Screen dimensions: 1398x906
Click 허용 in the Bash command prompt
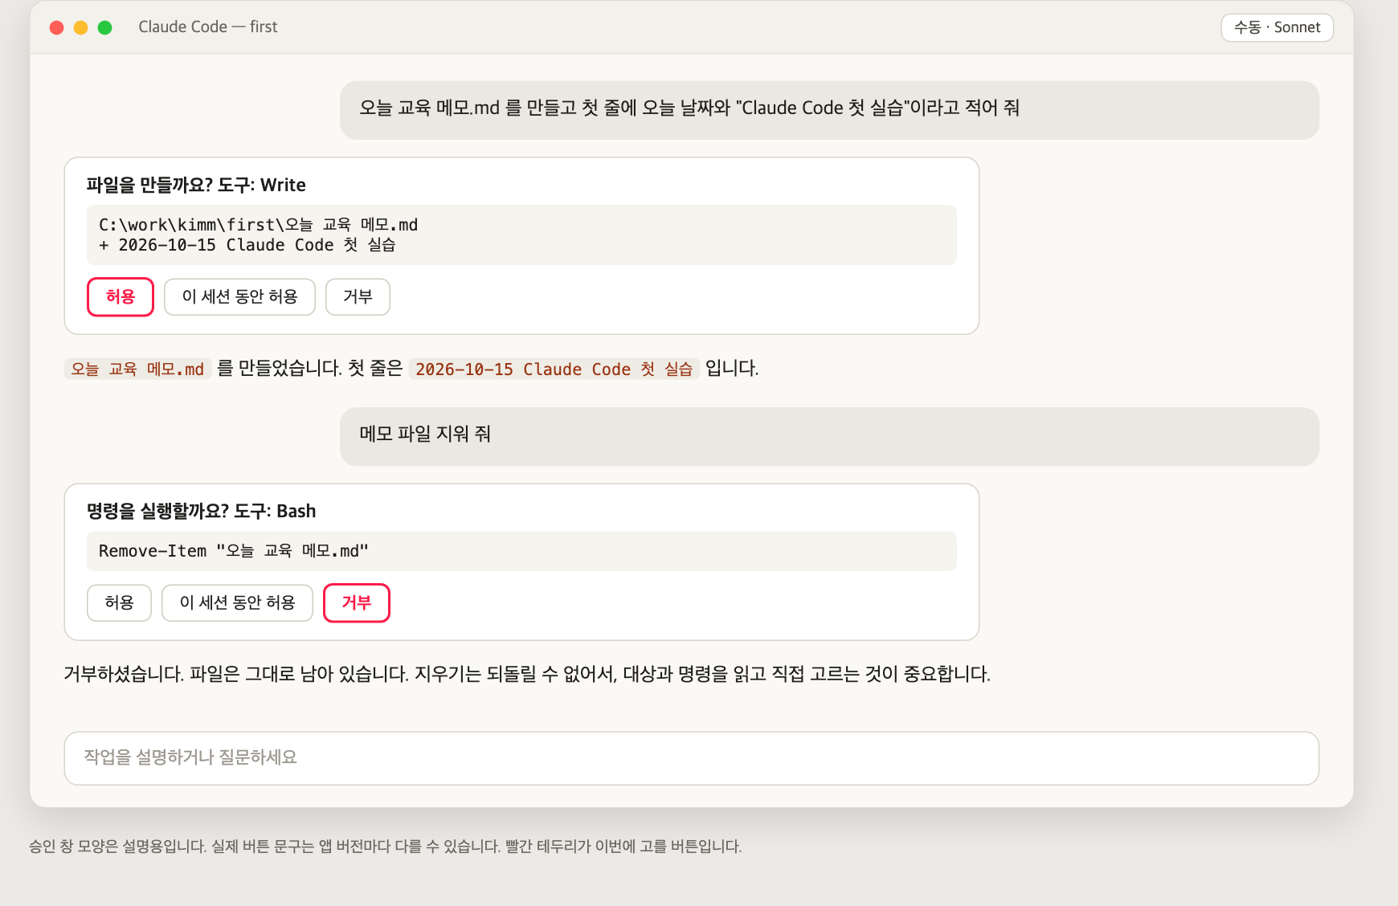click(x=119, y=603)
